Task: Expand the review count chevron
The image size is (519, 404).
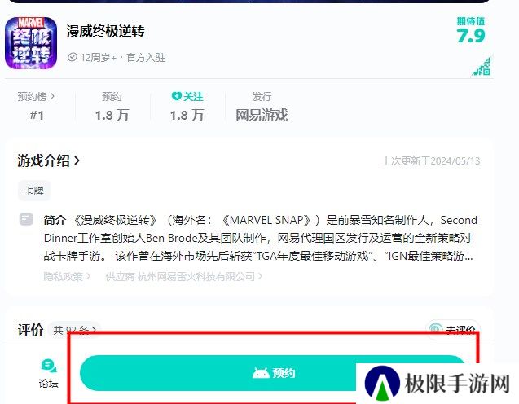Action: click(x=94, y=330)
